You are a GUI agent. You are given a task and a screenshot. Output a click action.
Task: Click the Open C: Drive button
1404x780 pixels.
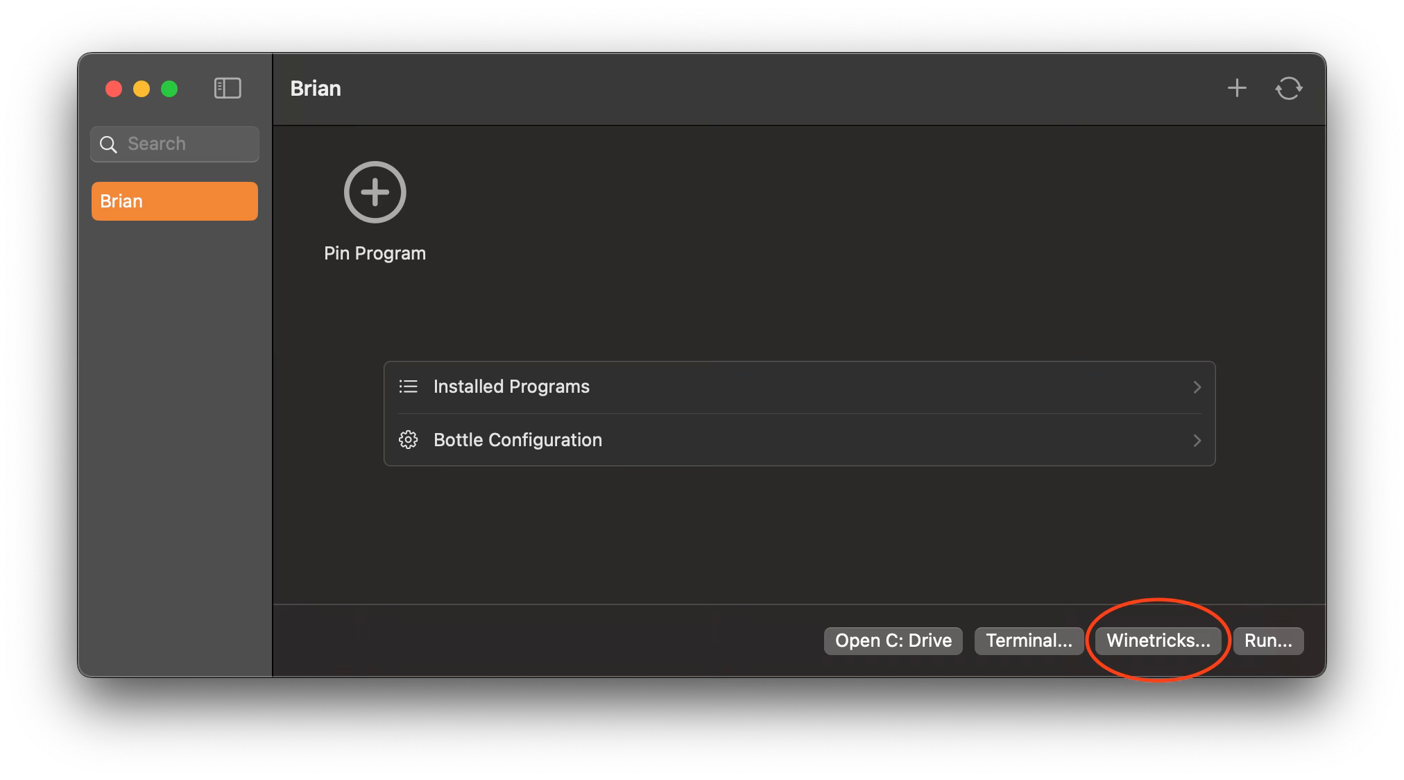(893, 641)
